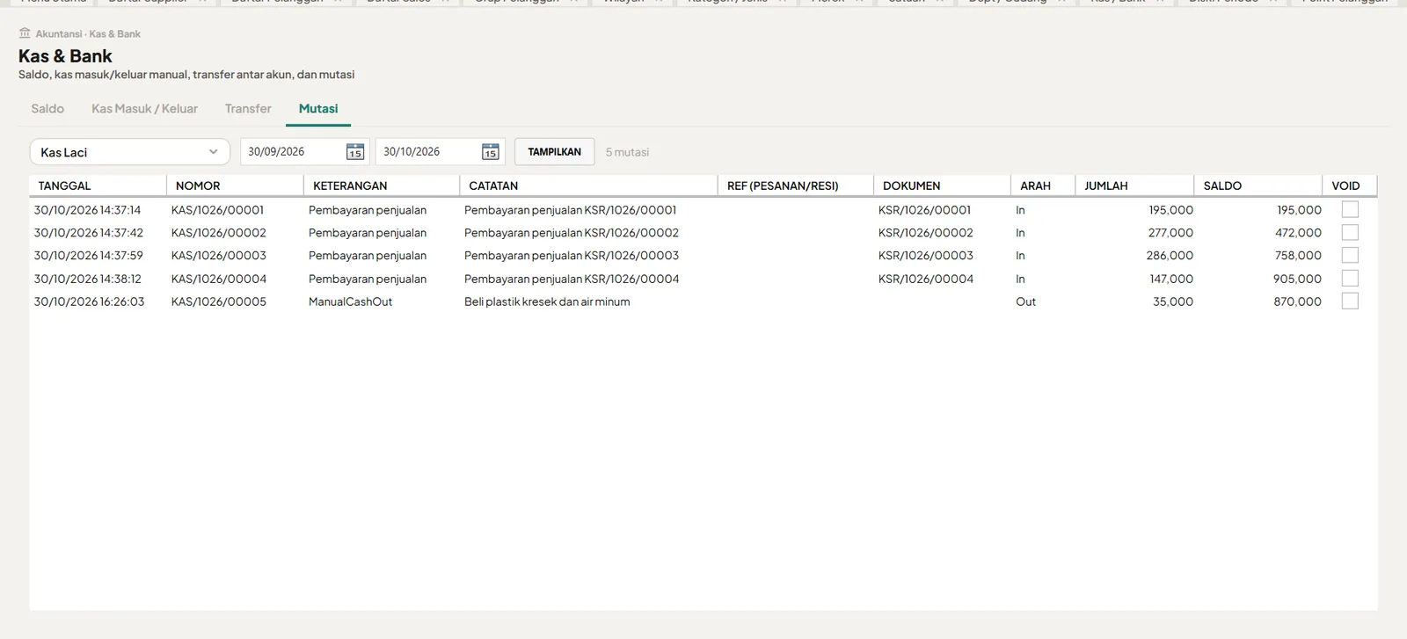1407x639 pixels.
Task: Click the VOID column header
Action: pyautogui.click(x=1349, y=185)
